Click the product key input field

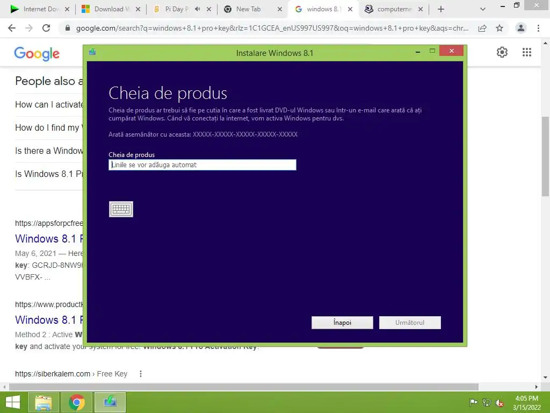click(x=202, y=165)
